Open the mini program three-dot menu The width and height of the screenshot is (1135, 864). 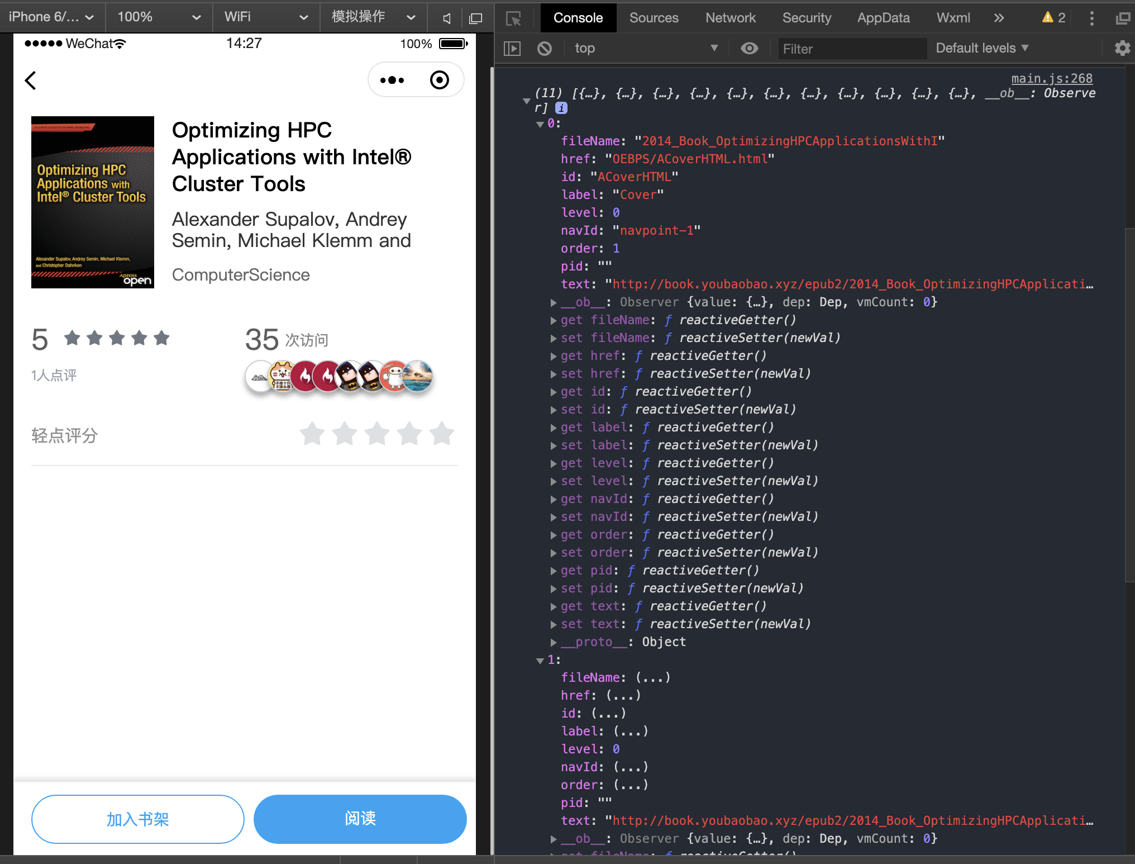click(392, 80)
